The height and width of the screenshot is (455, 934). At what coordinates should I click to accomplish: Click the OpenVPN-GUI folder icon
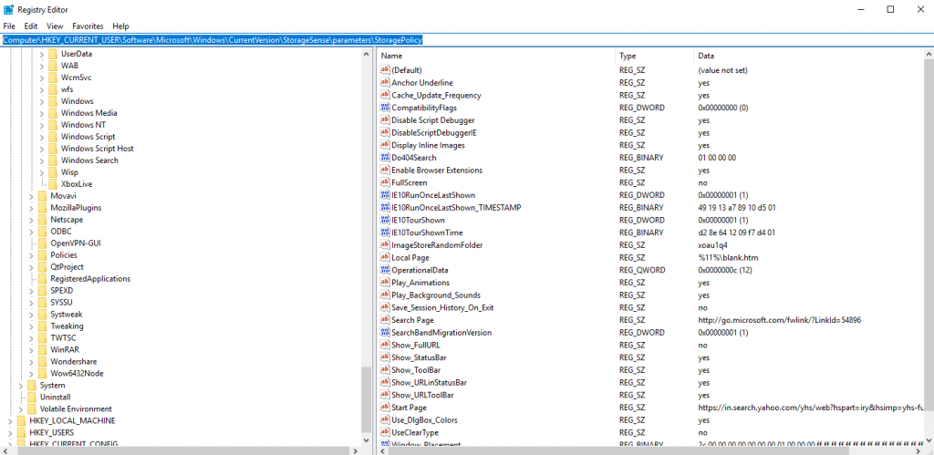(x=42, y=243)
